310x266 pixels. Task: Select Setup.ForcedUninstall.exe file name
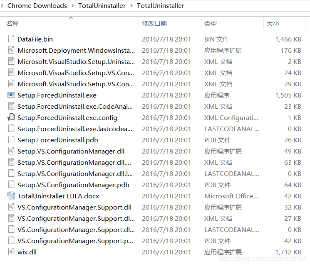coord(57,95)
